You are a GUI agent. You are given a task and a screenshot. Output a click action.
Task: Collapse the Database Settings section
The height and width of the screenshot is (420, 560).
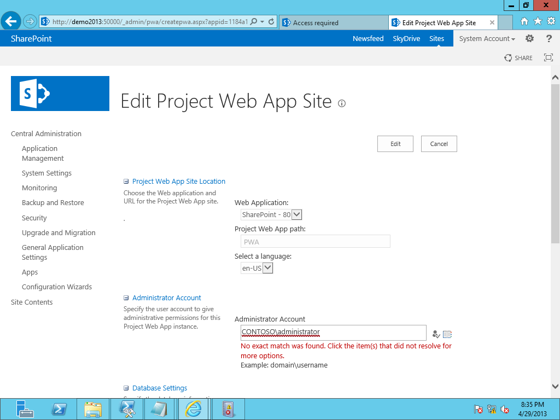pyautogui.click(x=126, y=388)
